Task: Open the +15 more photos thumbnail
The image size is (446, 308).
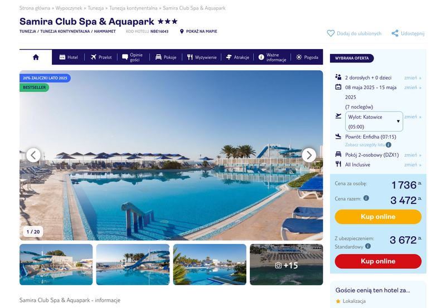Action: 287,265
